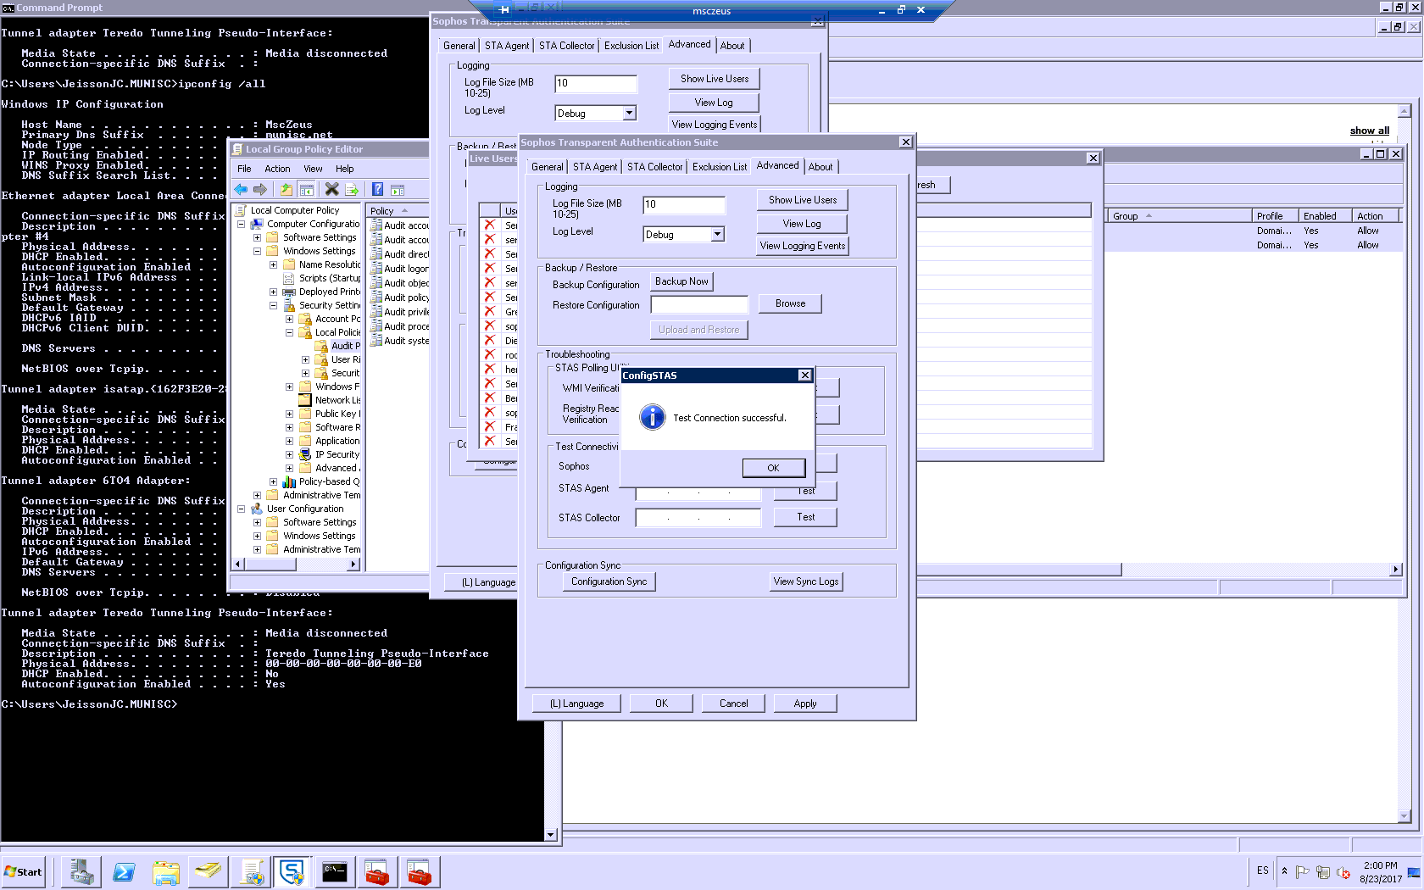Switch to the STA Agent tab in front STAS window
1424x890 pixels.
tap(594, 167)
